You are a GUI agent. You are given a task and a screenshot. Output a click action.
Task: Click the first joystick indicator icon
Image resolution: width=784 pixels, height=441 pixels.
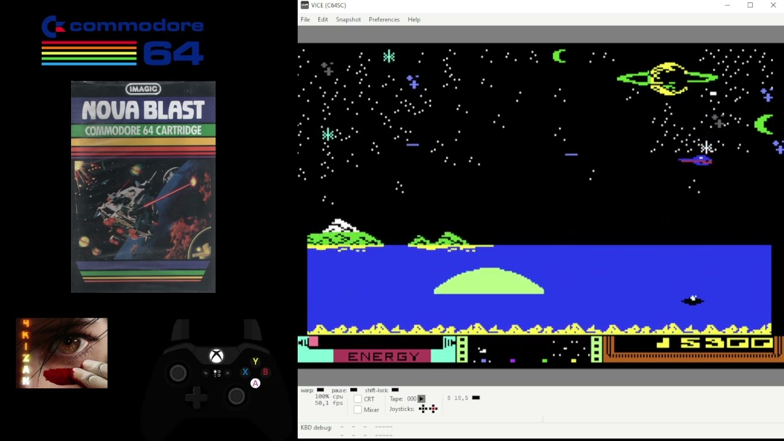(423, 409)
